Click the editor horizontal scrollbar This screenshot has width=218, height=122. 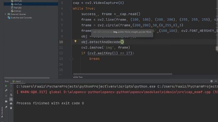click(x=123, y=74)
